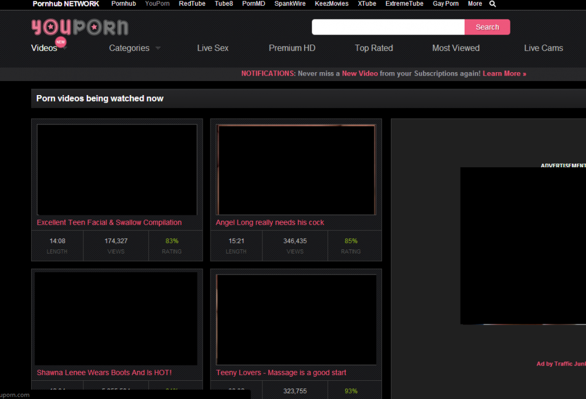Click the site logo in the header
This screenshot has height=399, width=586.
click(80, 27)
